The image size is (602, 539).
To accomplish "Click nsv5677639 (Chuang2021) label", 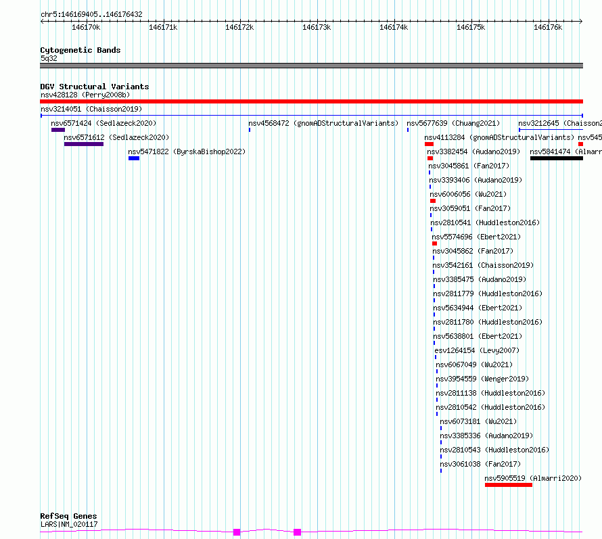I will pos(453,123).
